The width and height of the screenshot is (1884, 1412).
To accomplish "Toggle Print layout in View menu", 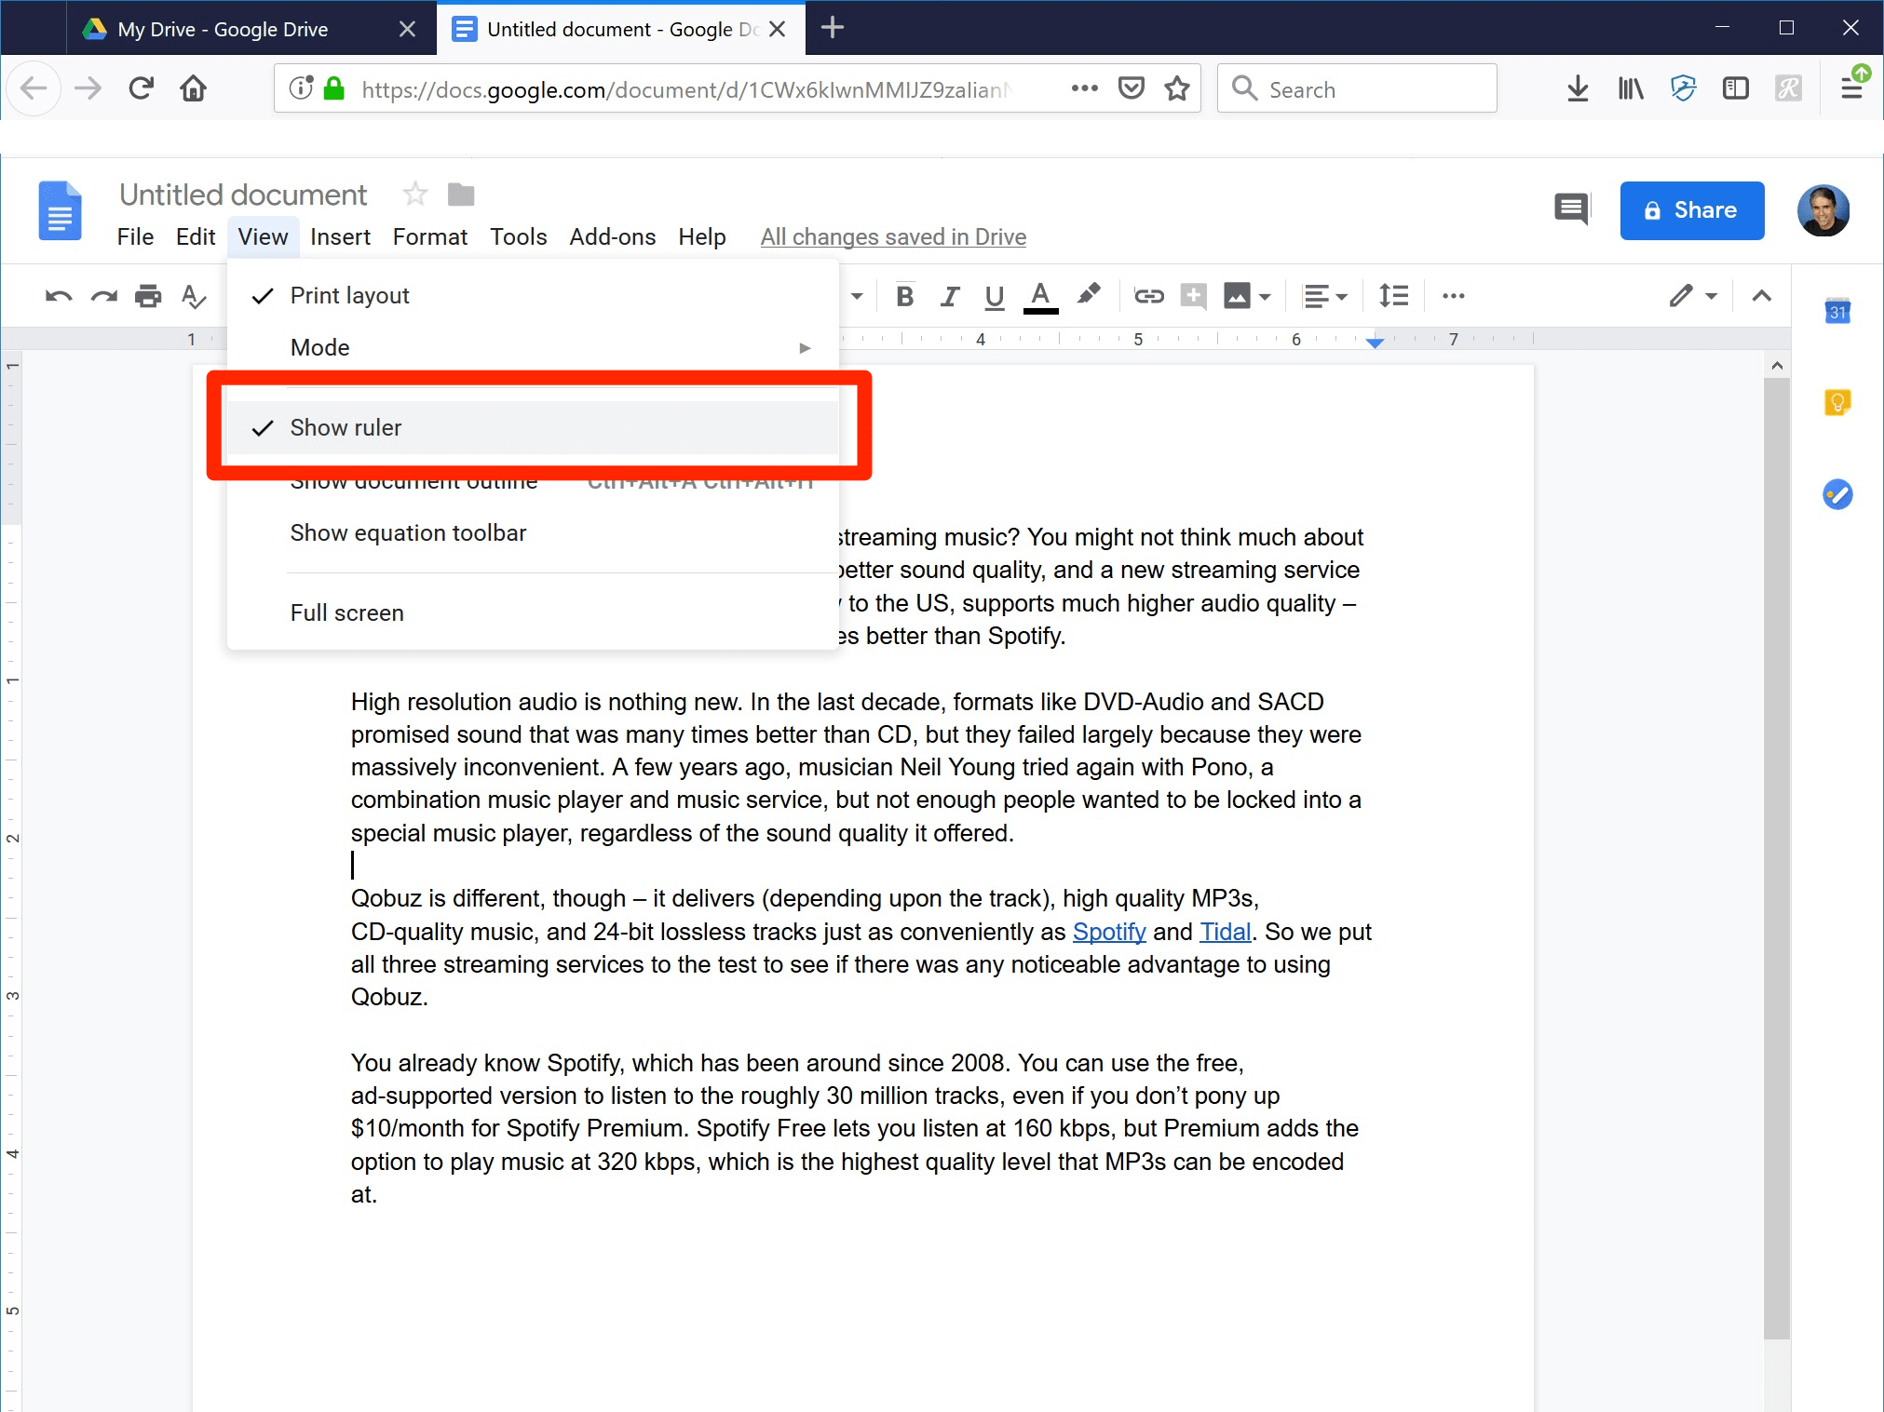I will (533, 295).
